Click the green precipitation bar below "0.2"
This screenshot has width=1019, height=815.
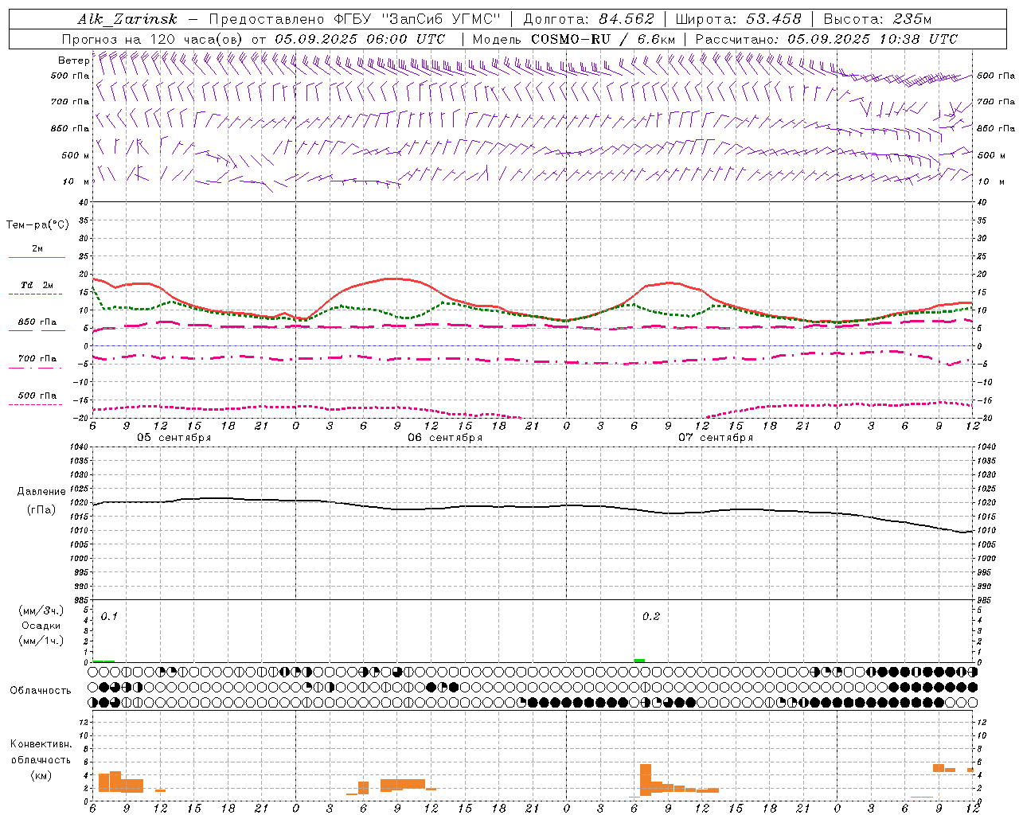(x=639, y=661)
